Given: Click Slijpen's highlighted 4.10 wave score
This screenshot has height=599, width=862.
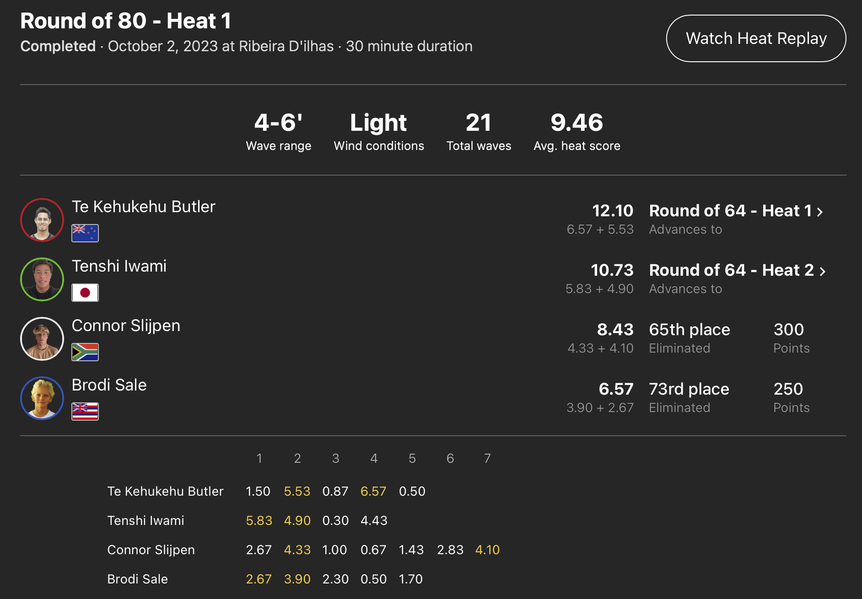Looking at the screenshot, I should pyautogui.click(x=487, y=550).
